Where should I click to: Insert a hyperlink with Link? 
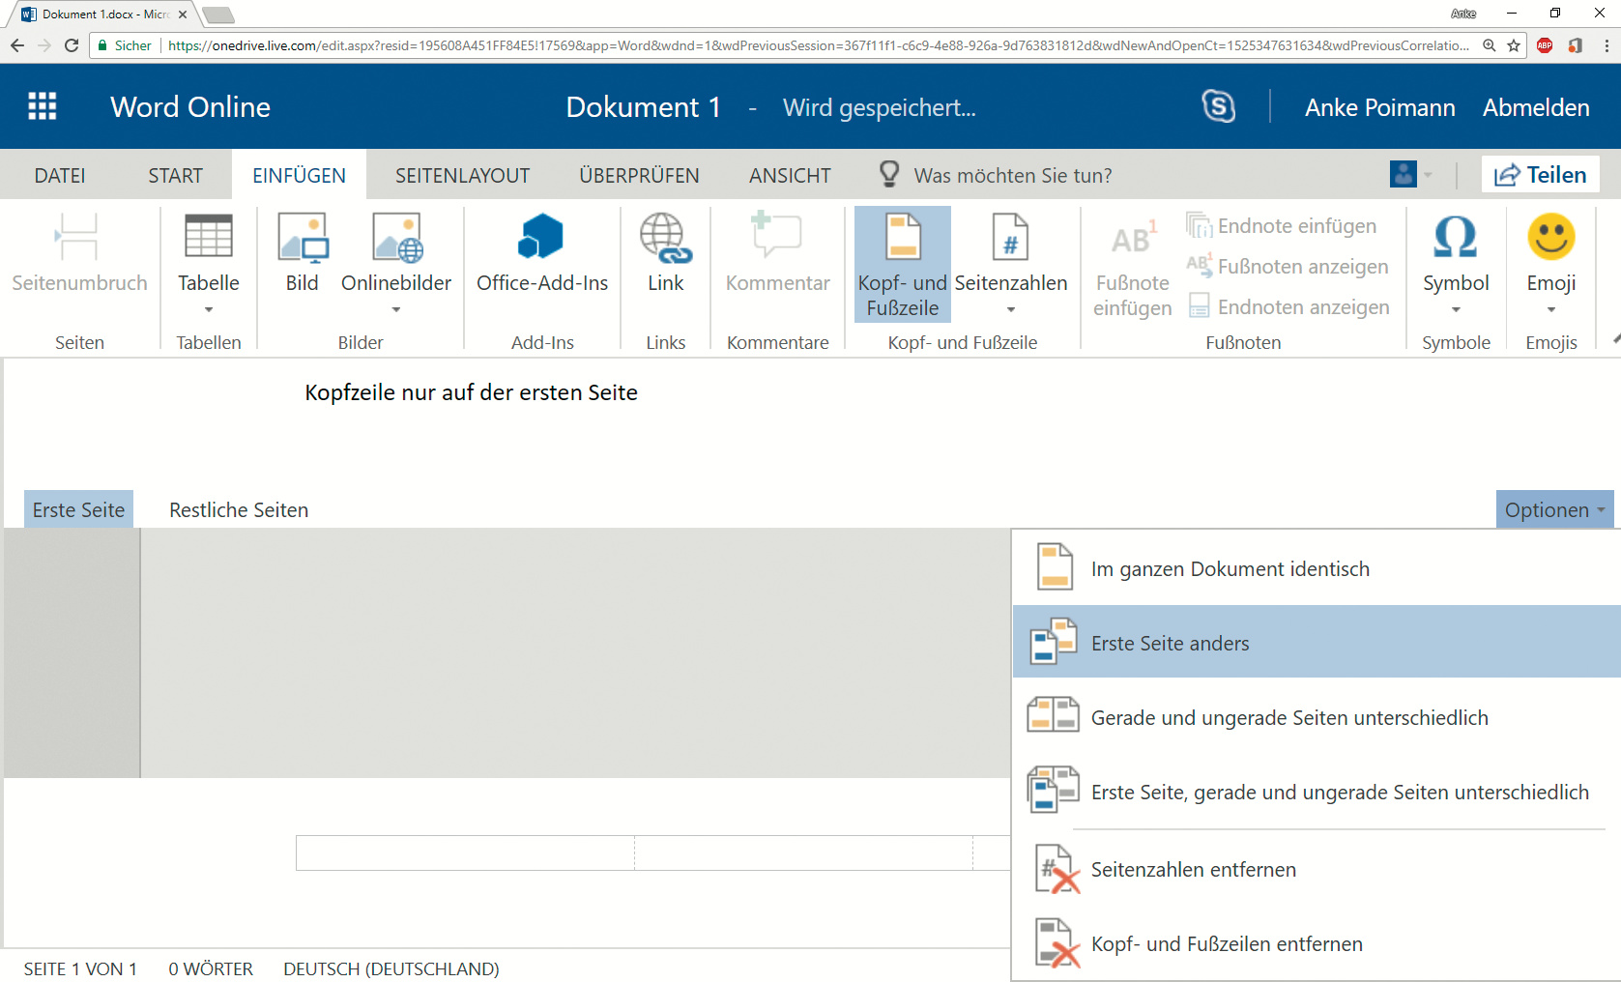[x=666, y=254]
